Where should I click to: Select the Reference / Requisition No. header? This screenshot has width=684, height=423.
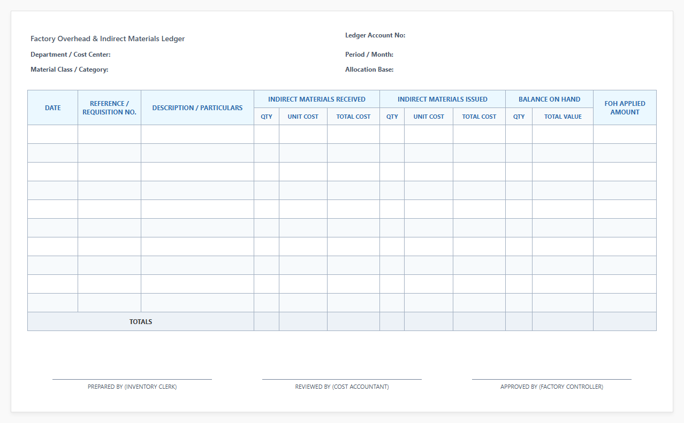tap(110, 107)
